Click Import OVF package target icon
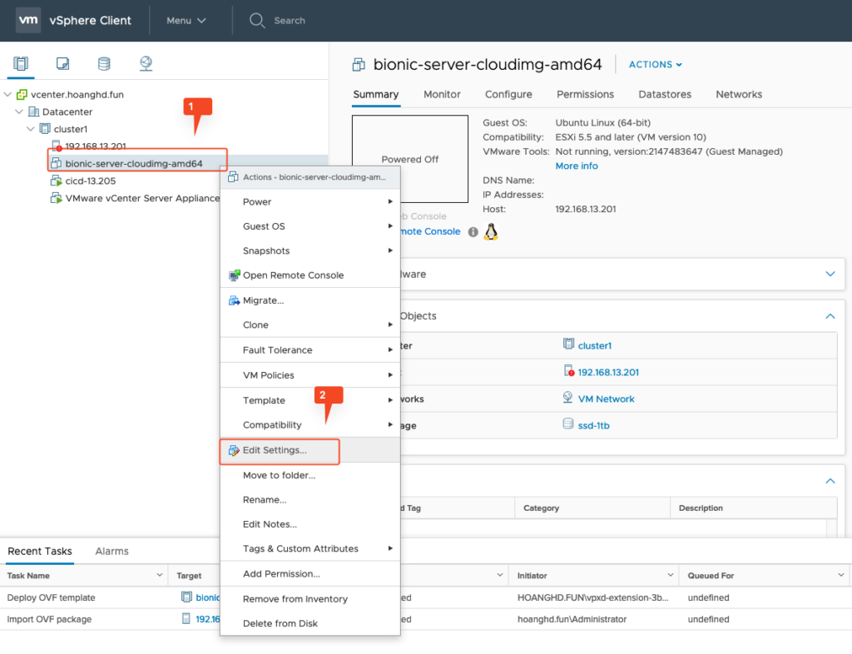 point(186,619)
